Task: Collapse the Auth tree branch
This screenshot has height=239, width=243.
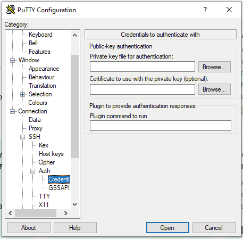Action: [x=32, y=171]
